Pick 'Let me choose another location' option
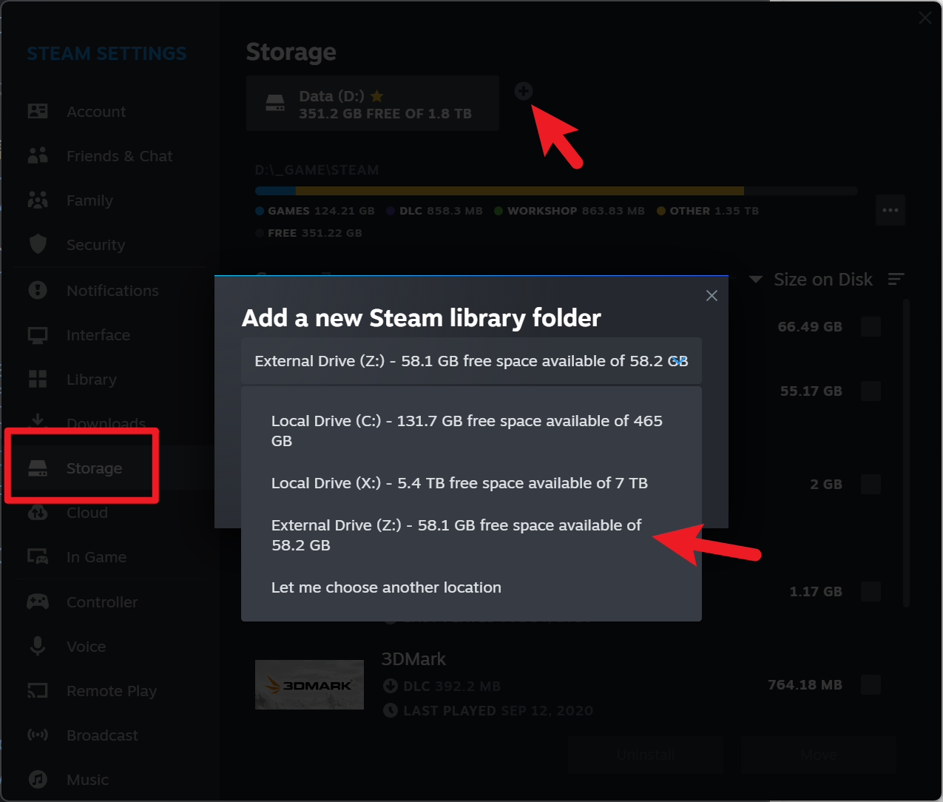The image size is (943, 802). click(386, 587)
